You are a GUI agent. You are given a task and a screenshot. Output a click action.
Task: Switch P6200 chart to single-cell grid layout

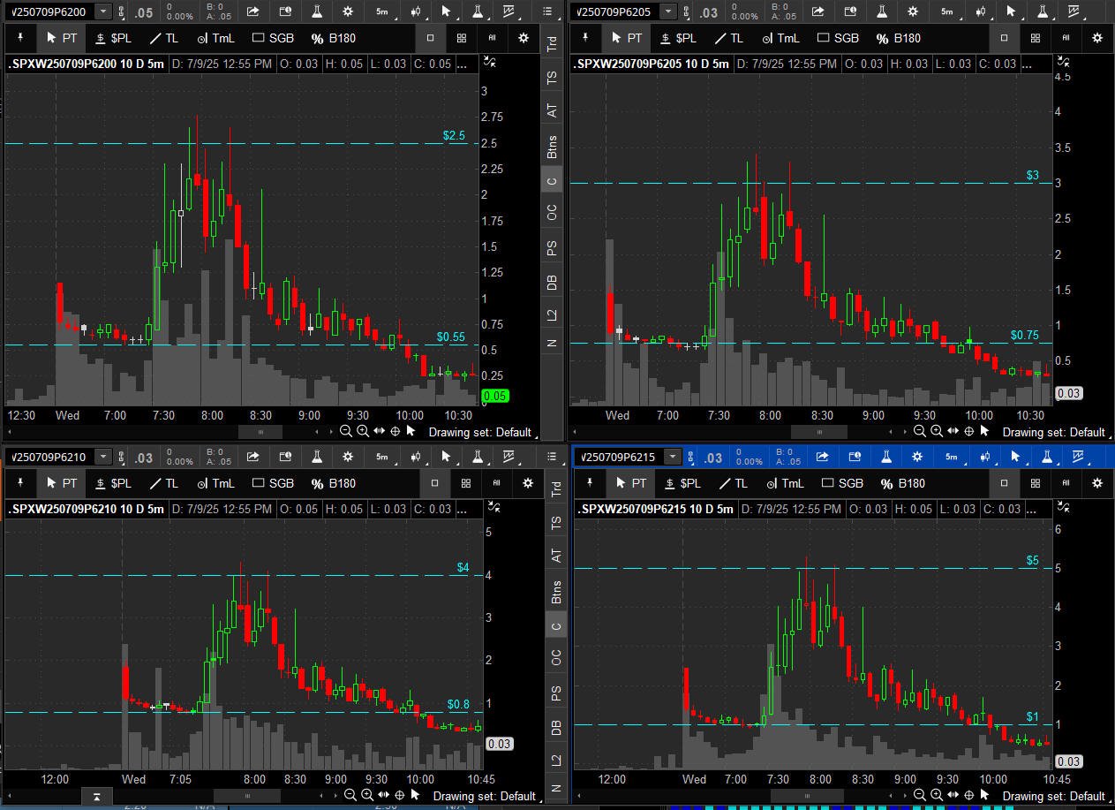point(431,38)
